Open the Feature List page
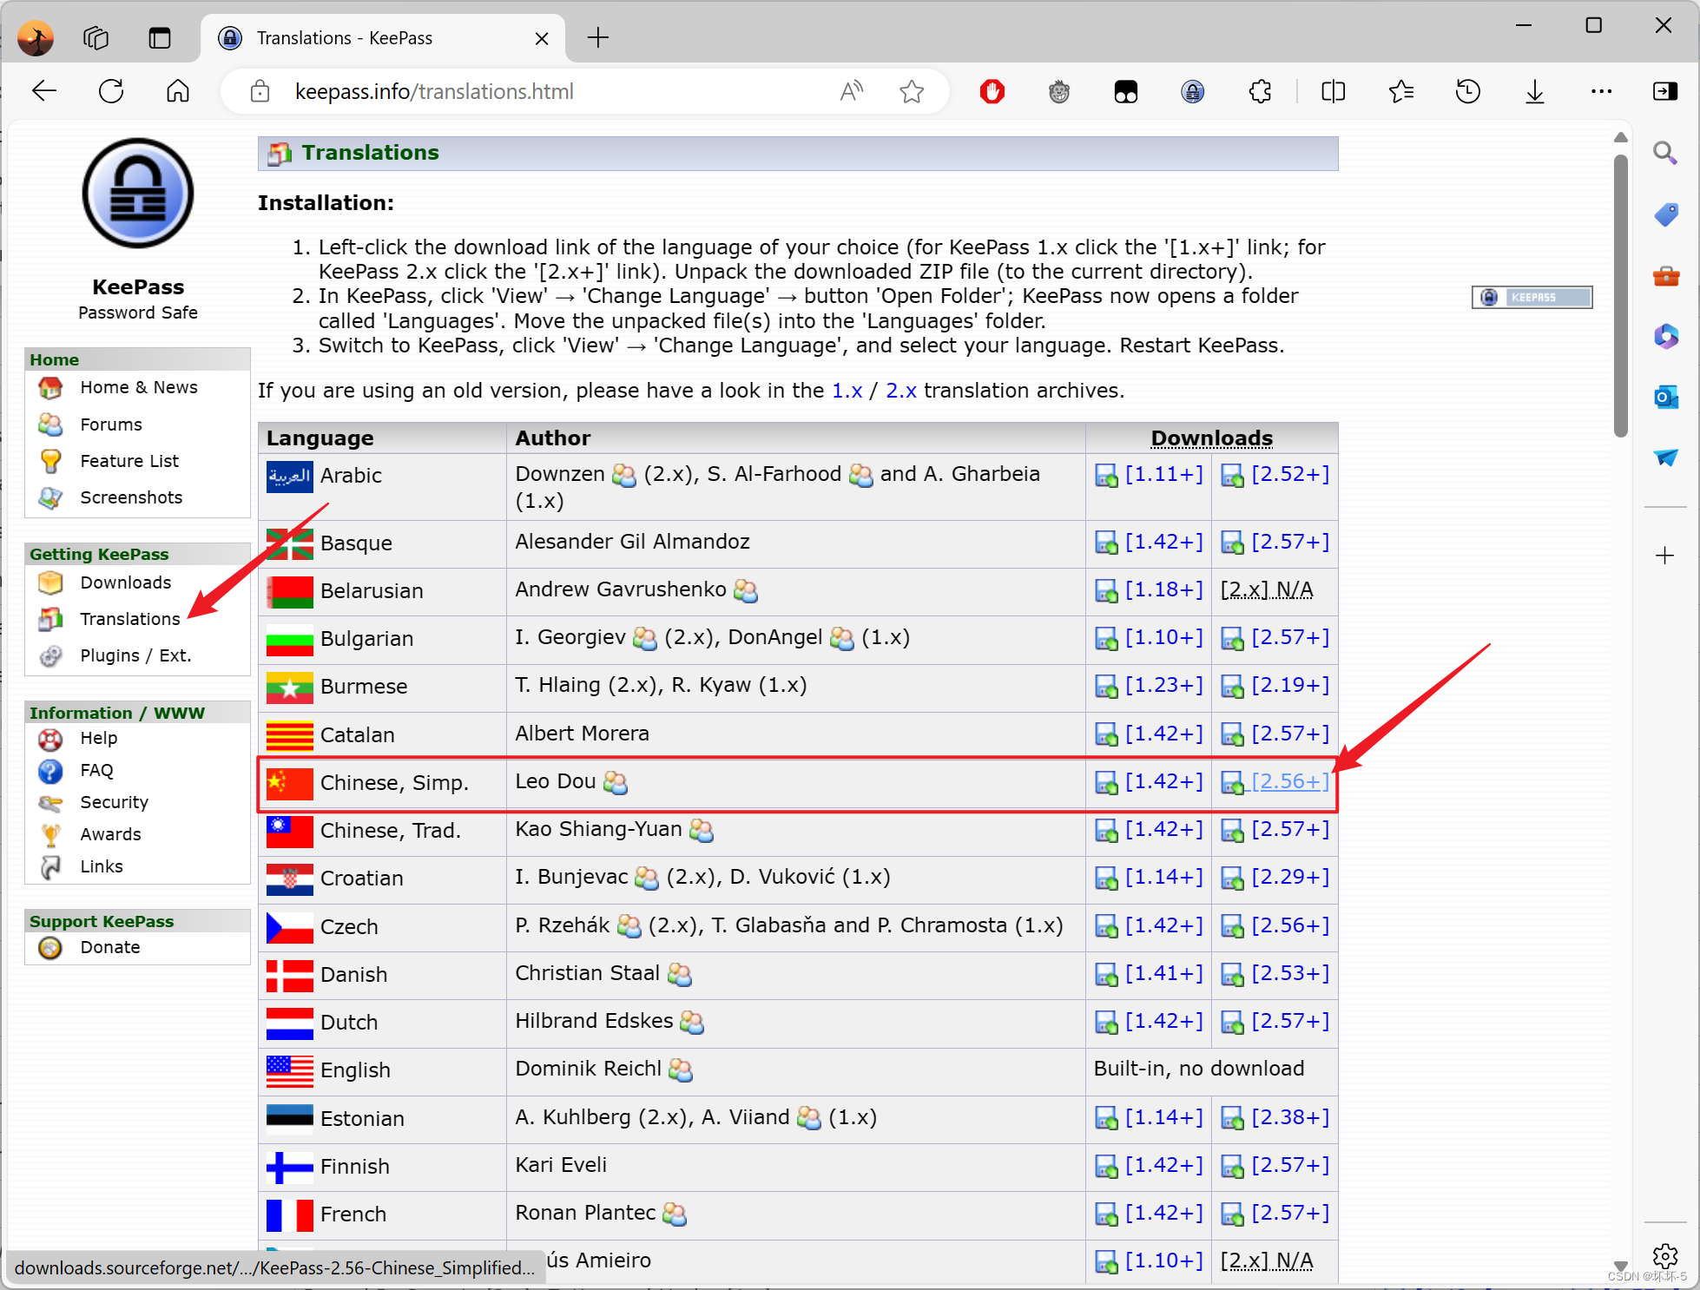Viewport: 1700px width, 1290px height. pos(129,461)
